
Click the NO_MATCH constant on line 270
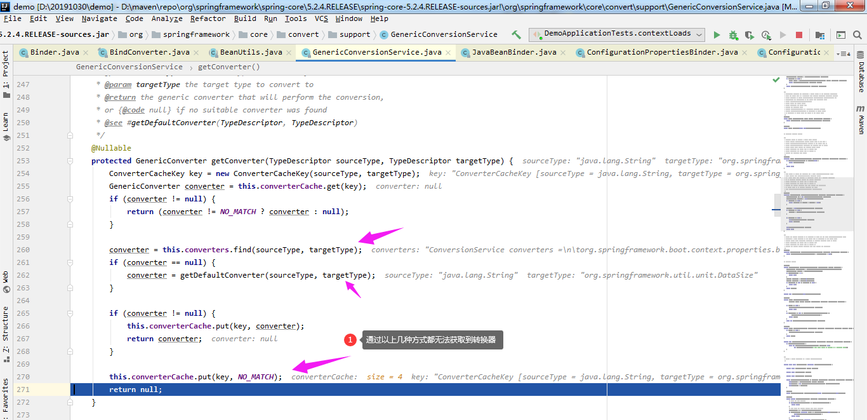(x=256, y=377)
